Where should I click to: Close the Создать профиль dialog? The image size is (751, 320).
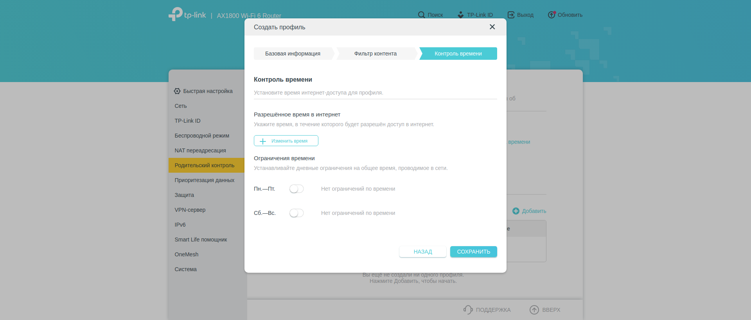coord(492,27)
